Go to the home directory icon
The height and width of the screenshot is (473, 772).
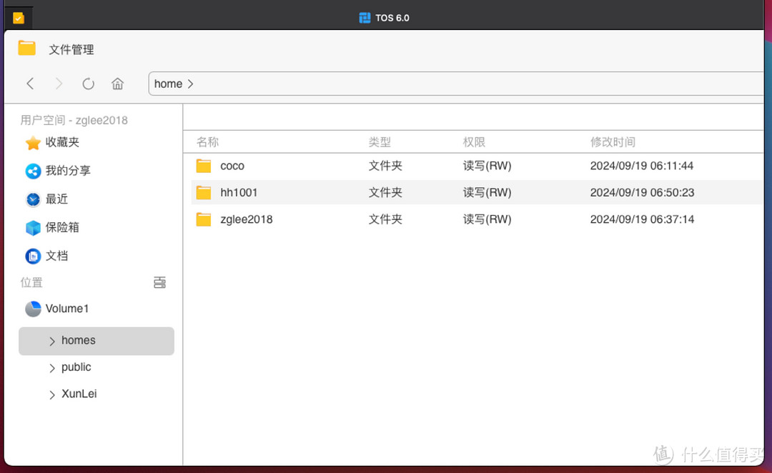click(118, 84)
